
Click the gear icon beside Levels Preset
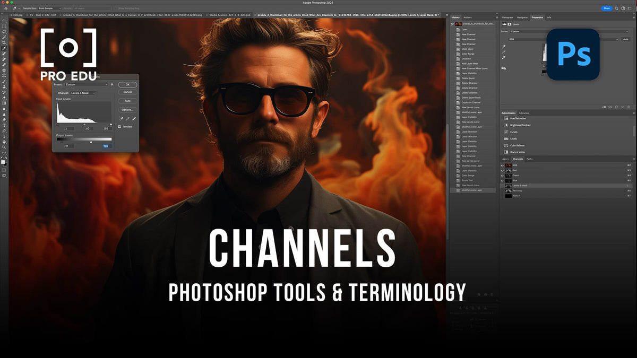point(113,84)
